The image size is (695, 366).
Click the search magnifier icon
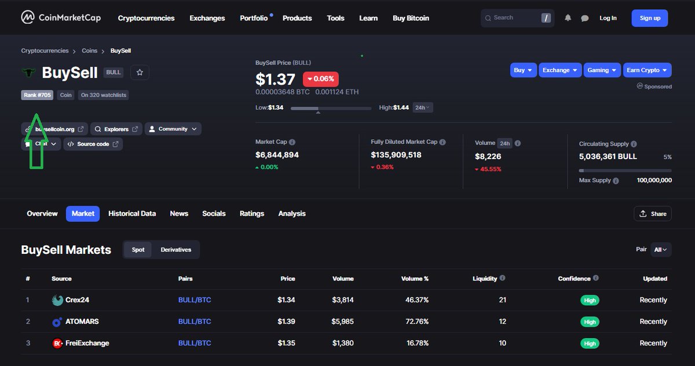(488, 18)
